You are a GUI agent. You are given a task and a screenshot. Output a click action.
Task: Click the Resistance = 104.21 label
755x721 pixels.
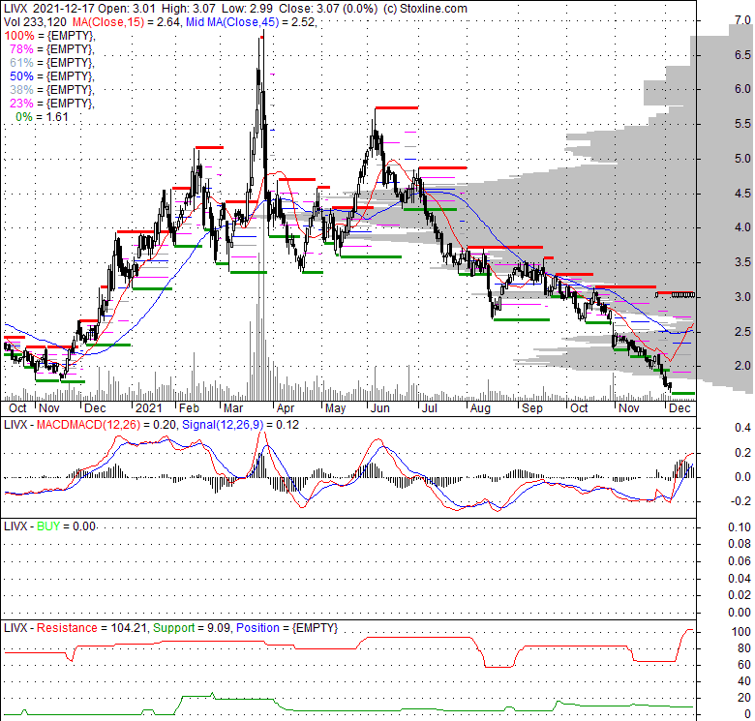tap(93, 628)
